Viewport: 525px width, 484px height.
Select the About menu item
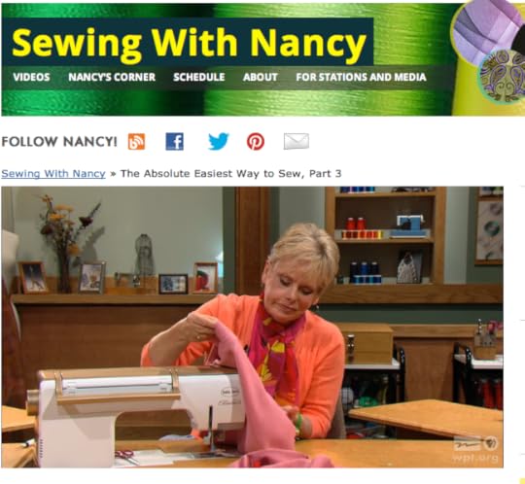pos(261,77)
